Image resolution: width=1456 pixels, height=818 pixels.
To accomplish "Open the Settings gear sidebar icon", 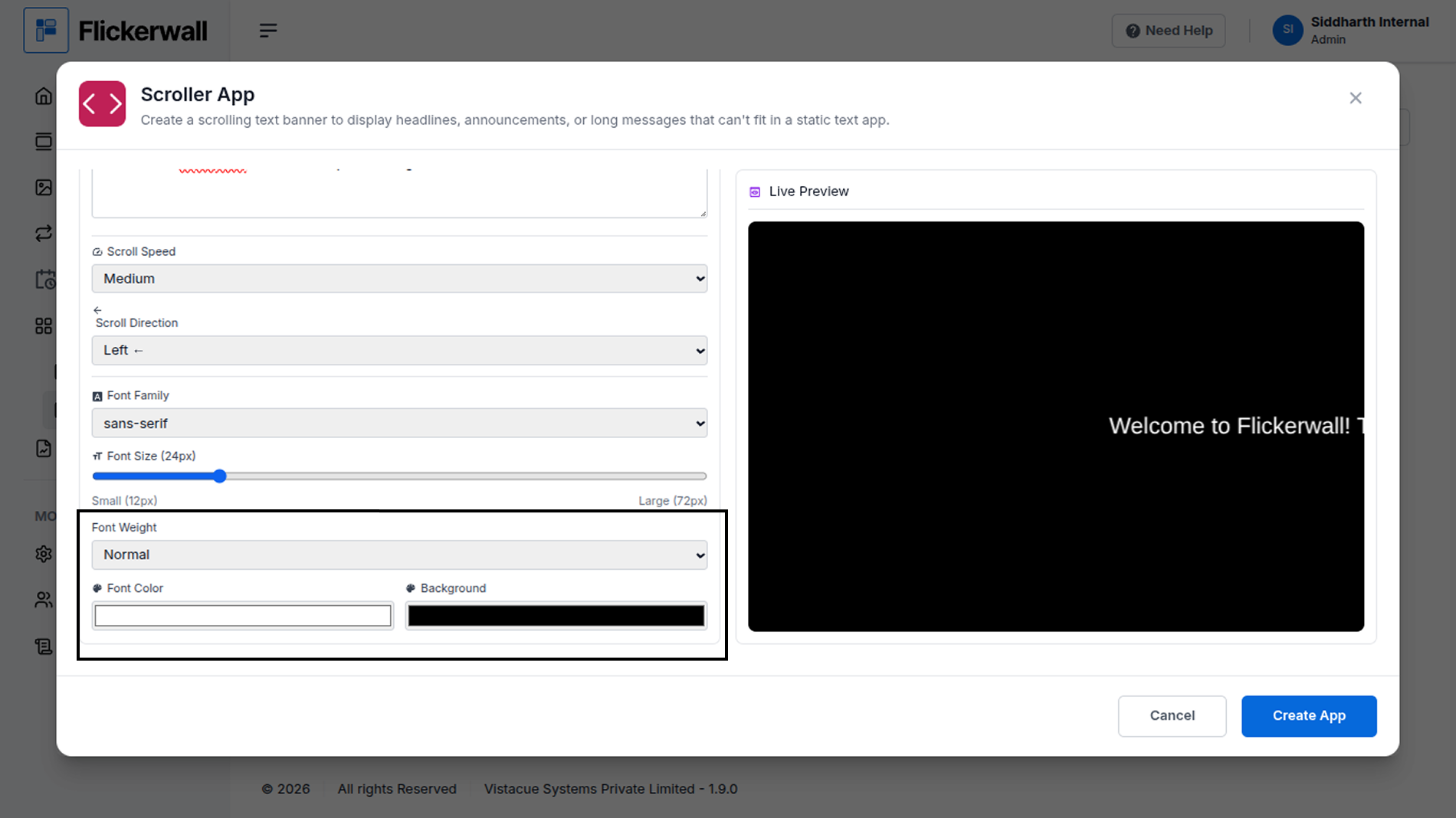I will click(44, 554).
